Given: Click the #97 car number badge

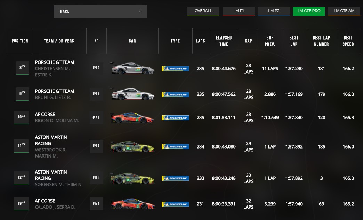Looking at the screenshot, I should pos(96,146).
